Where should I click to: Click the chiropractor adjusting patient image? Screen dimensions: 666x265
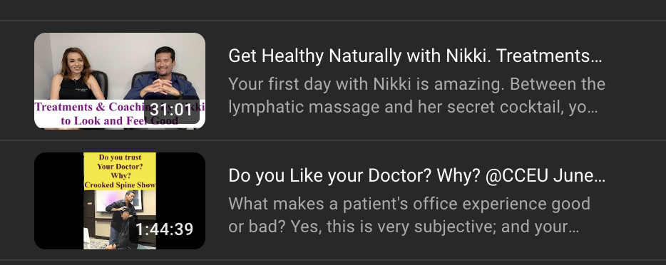click(x=120, y=219)
